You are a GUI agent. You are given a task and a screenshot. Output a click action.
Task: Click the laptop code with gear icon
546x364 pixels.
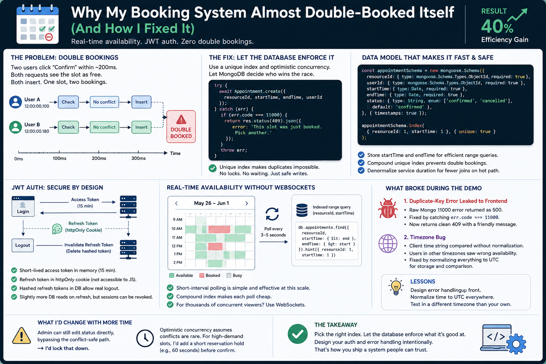click(503, 339)
